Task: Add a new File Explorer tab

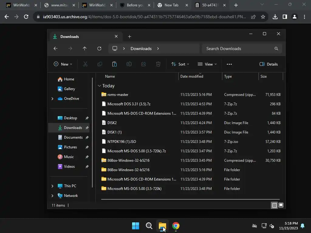Action: (x=129, y=36)
